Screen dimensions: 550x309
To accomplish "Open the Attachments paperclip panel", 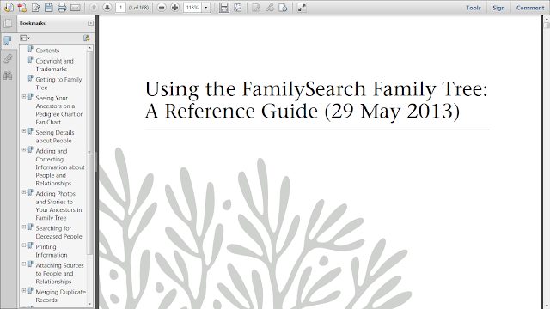I will [x=8, y=58].
